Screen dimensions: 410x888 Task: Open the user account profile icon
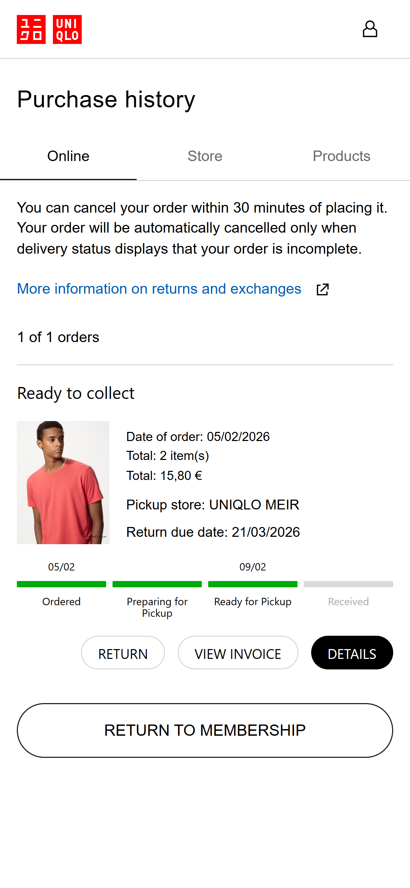[370, 29]
